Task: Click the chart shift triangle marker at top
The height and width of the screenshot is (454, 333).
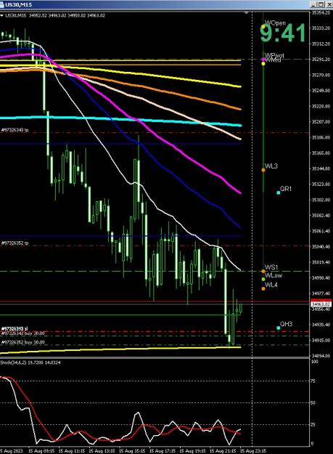Action: click(246, 13)
